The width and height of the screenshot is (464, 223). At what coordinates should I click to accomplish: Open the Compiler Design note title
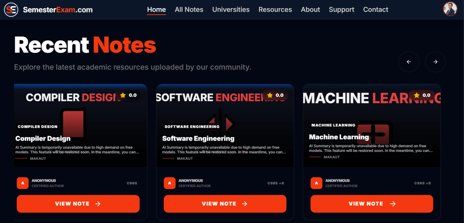click(43, 138)
